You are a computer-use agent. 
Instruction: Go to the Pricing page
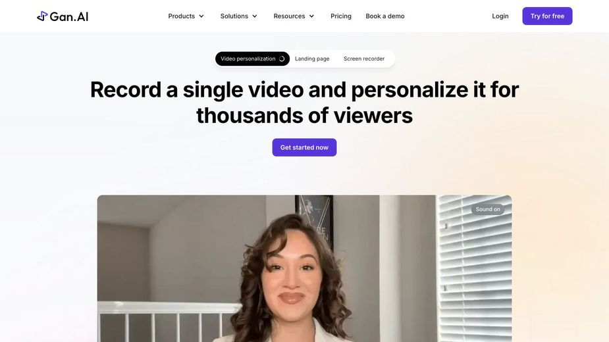341,16
